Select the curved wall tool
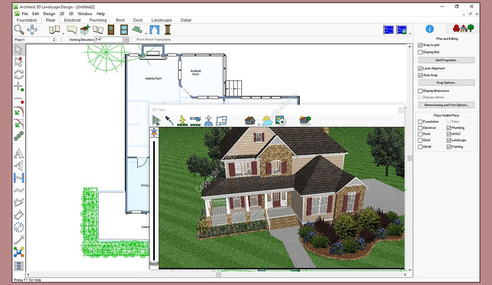This screenshot has height=285, width=492. tap(72, 30)
